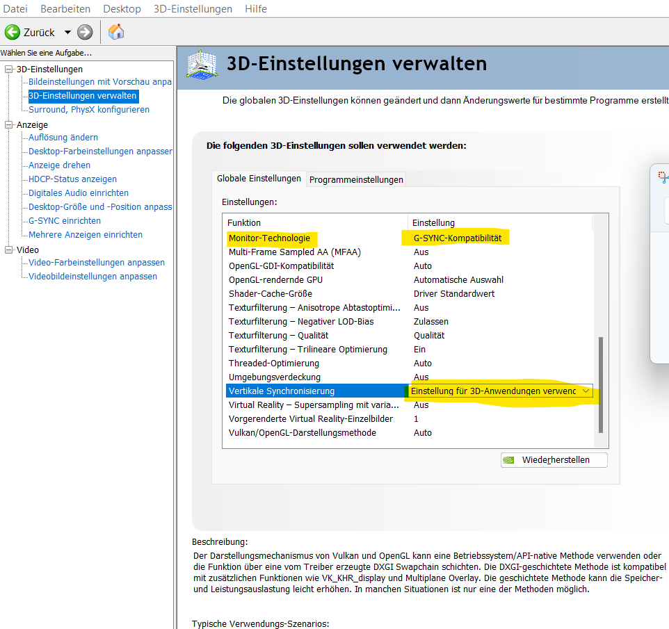This screenshot has width=669, height=629.
Task: Open Mehrere Anzeigen einrichten
Action: 86,234
